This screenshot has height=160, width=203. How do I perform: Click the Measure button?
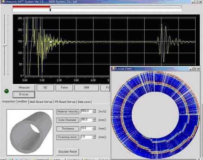coord(24,87)
